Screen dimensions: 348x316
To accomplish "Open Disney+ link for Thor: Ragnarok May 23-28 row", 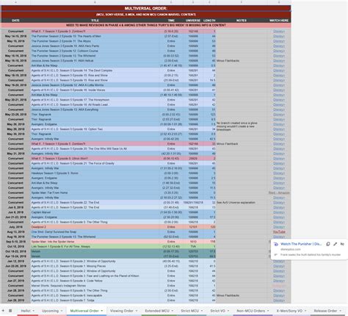I will click(279, 115).
